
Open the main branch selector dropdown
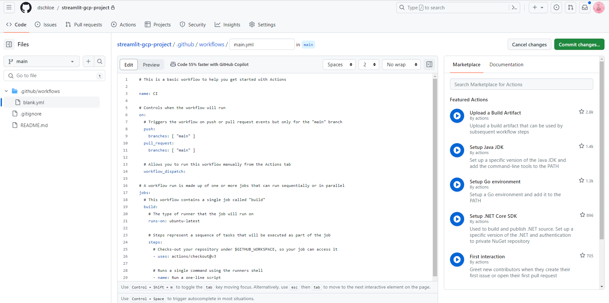click(x=42, y=61)
